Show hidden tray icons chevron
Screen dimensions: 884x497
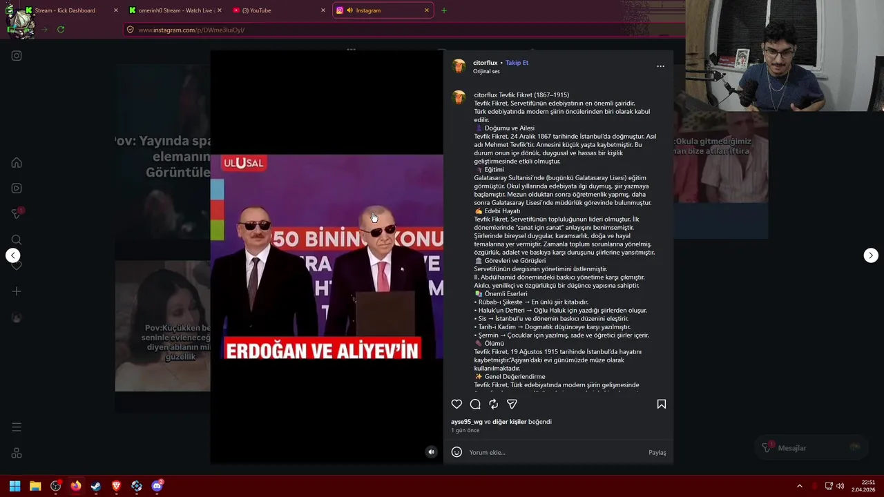click(x=800, y=486)
